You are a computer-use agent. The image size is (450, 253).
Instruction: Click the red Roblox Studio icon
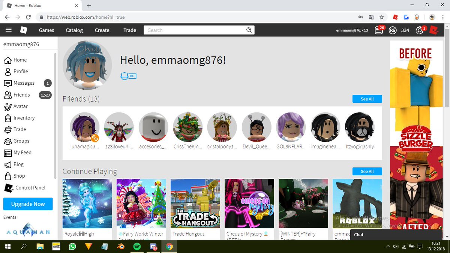[x=434, y=30]
